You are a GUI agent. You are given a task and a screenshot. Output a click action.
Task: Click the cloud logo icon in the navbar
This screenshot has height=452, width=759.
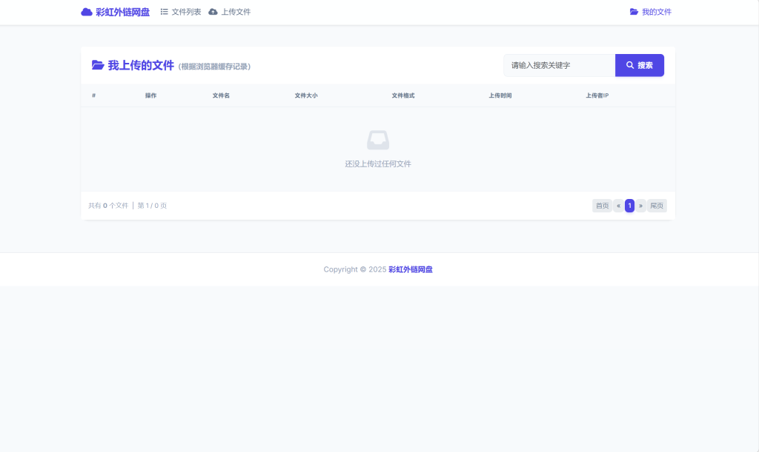[x=87, y=12]
